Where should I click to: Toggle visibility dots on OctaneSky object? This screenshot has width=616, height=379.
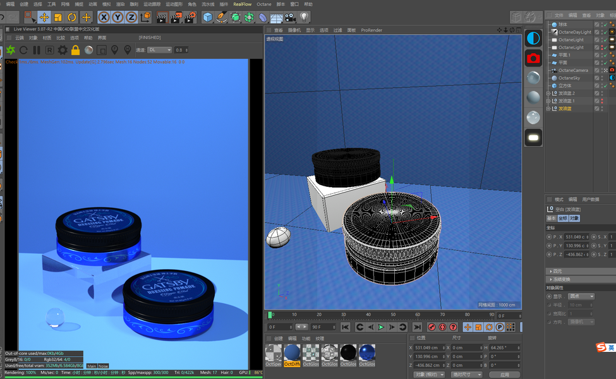pos(602,78)
